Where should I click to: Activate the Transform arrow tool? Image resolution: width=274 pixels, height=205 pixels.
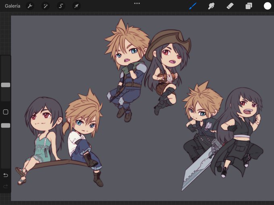point(77,6)
